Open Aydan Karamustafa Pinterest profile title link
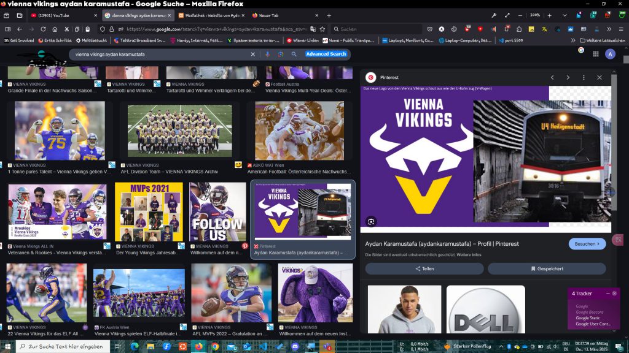 tap(442, 244)
